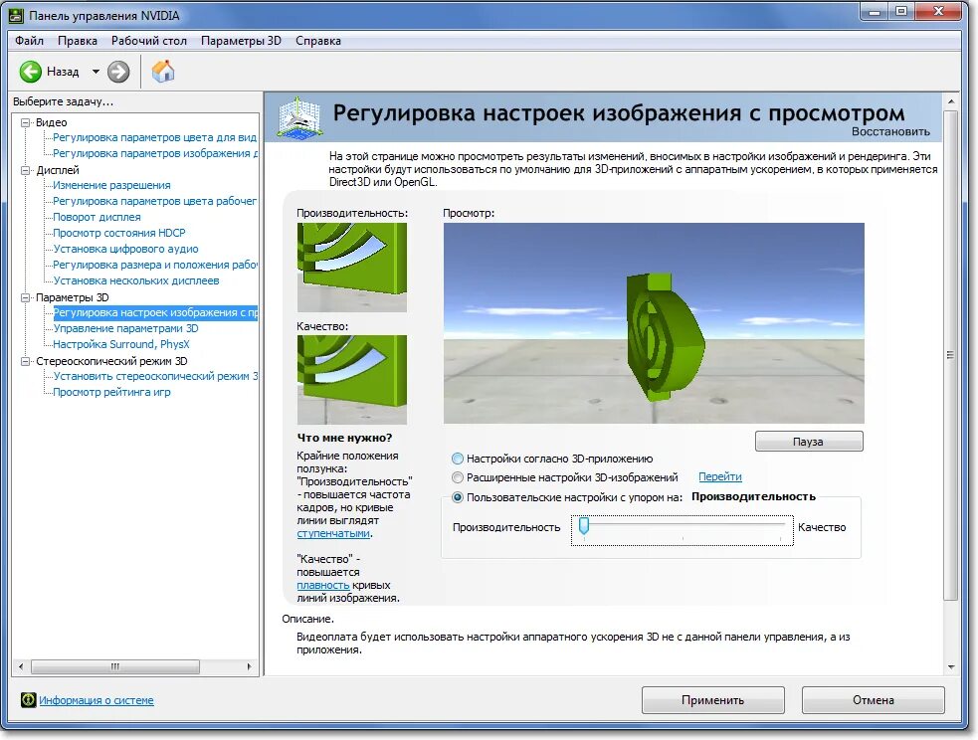978x740 pixels.
Task: Select Пользовательские настройки с упором radio button
Action: coord(458,497)
